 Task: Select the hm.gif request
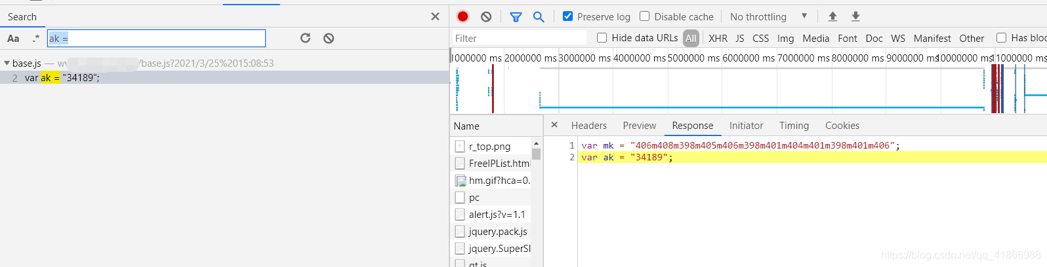491,181
